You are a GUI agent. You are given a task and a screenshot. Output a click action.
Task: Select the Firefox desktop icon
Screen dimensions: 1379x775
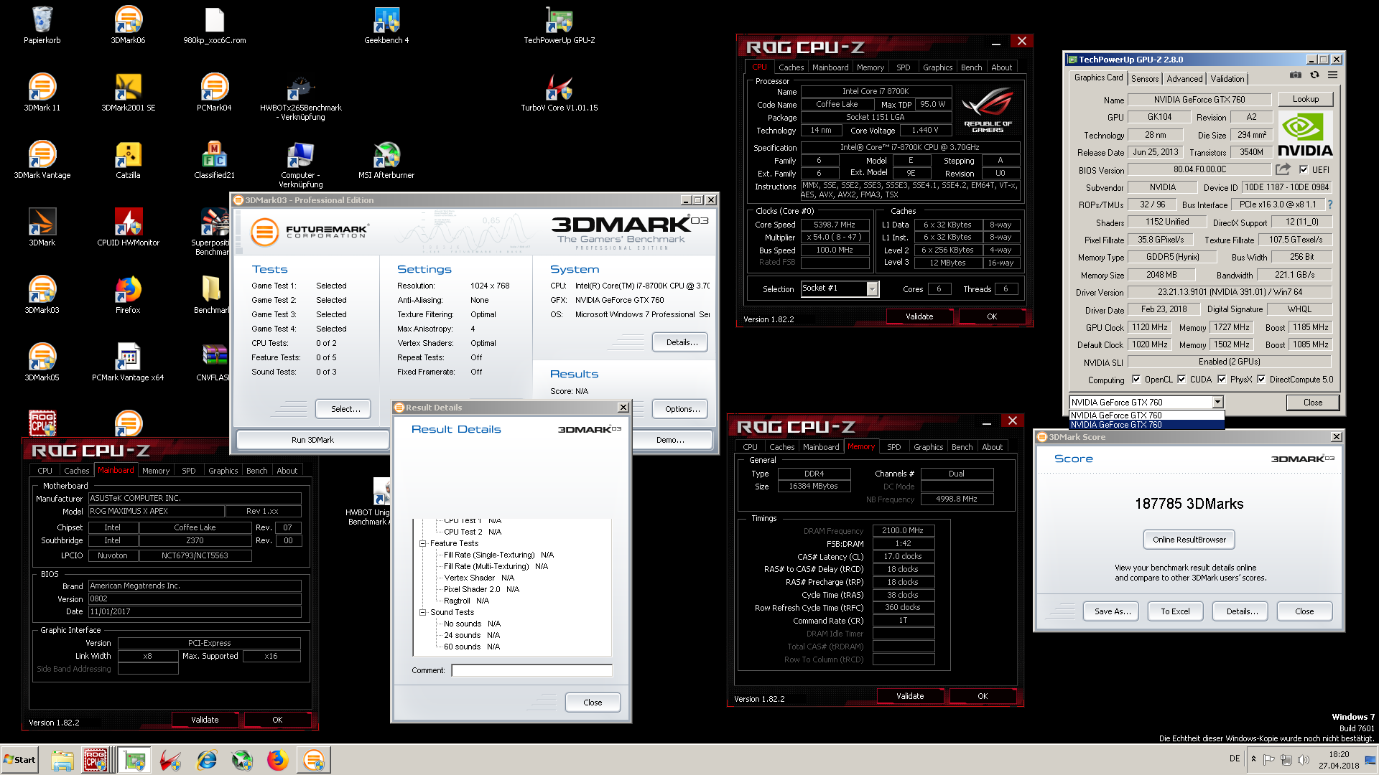pos(128,295)
